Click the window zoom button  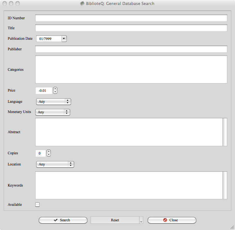pyautogui.click(x=18, y=3)
